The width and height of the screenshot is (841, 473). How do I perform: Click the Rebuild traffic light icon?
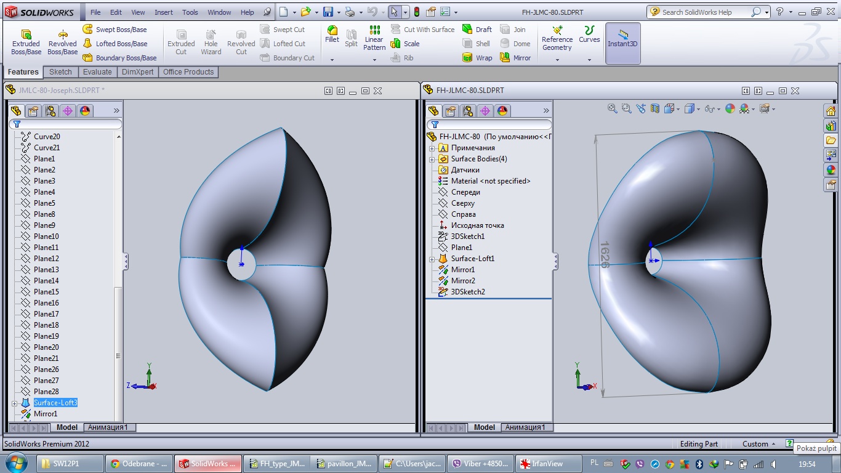[x=416, y=12]
